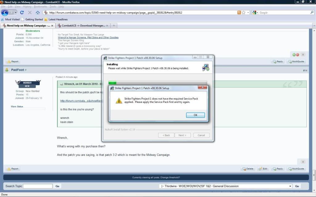The height and width of the screenshot is (197, 316).
Task: Bookmark this page with the star icon
Action: (244, 12)
